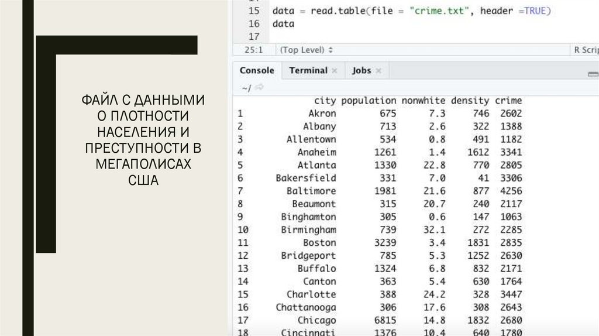The image size is (599, 336).
Task: Click the crime column header in output
Action: [x=508, y=101]
